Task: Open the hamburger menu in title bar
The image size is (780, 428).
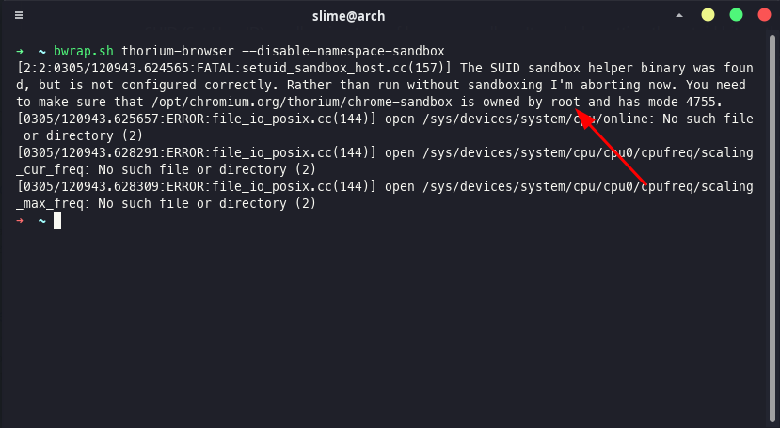Action: pyautogui.click(x=19, y=15)
